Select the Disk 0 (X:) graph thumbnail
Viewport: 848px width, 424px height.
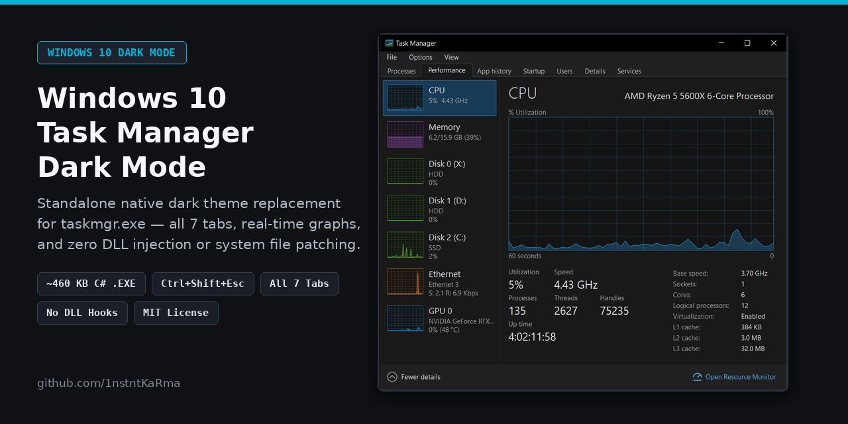coord(405,171)
